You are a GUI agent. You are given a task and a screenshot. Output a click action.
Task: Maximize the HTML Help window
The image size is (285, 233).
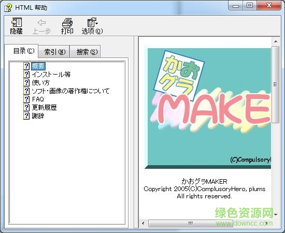coord(250,6)
